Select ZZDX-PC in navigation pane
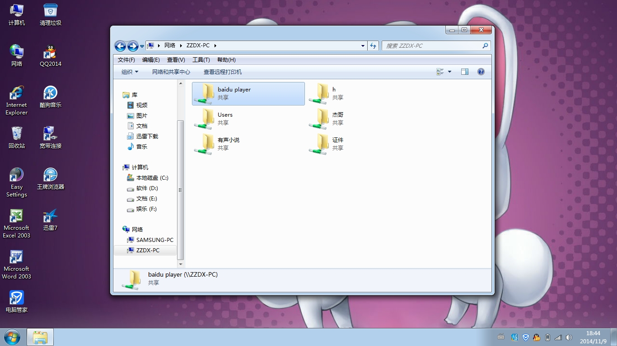Viewport: 617px width, 346px height. coord(145,250)
